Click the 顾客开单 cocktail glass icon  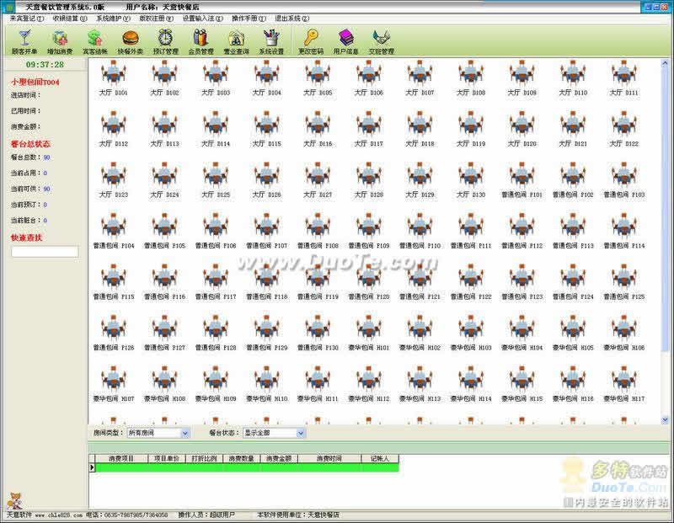[x=24, y=39]
